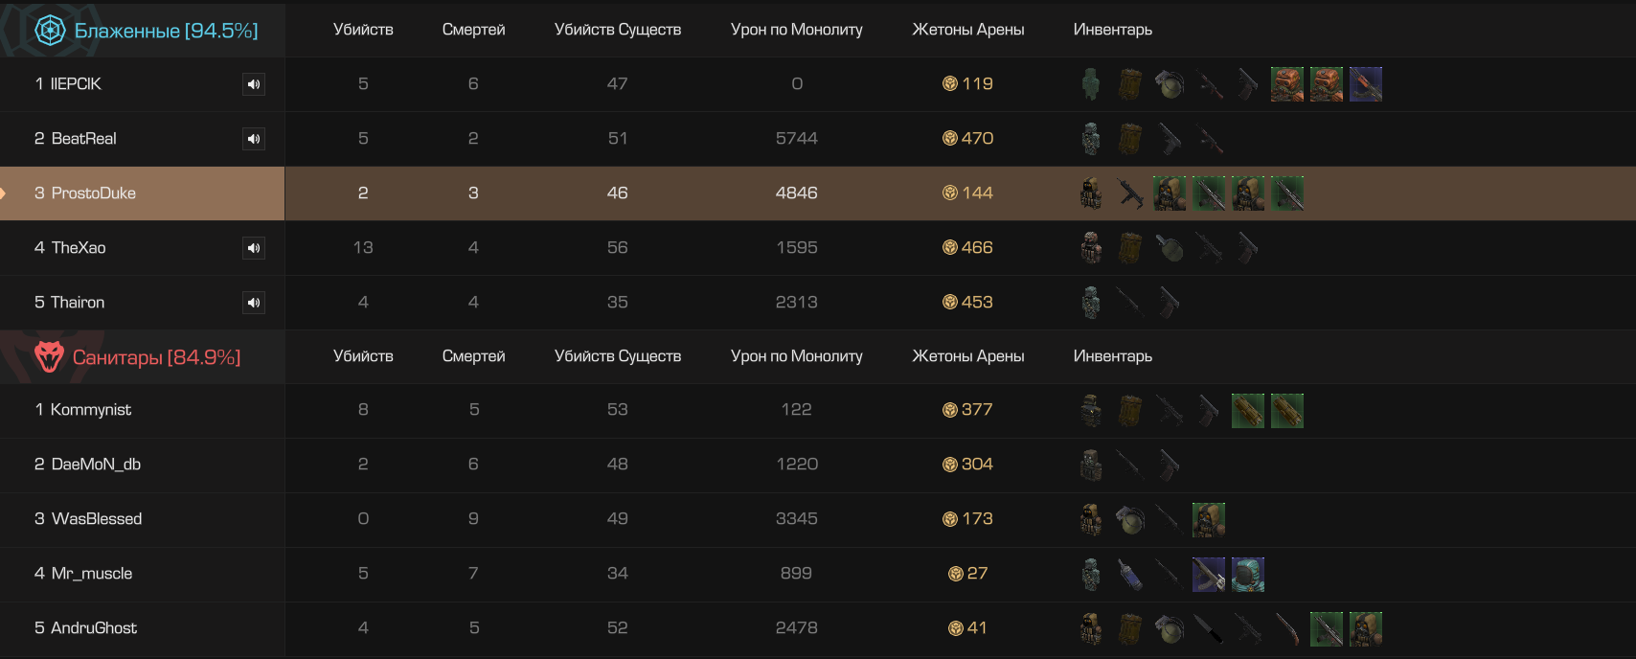This screenshot has height=659, width=1636.
Task: Open the Санитары [84.9%] team title
Action: point(157,357)
